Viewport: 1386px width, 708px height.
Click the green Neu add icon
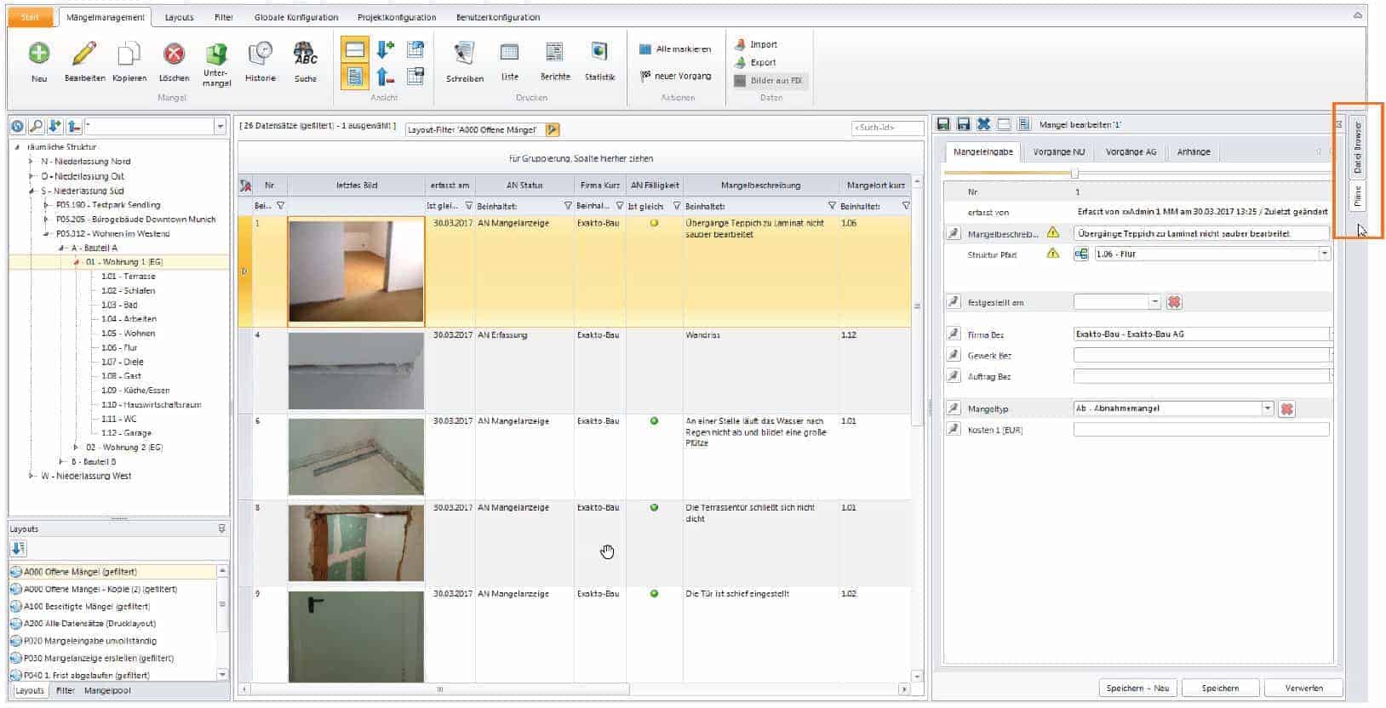pyautogui.click(x=39, y=54)
